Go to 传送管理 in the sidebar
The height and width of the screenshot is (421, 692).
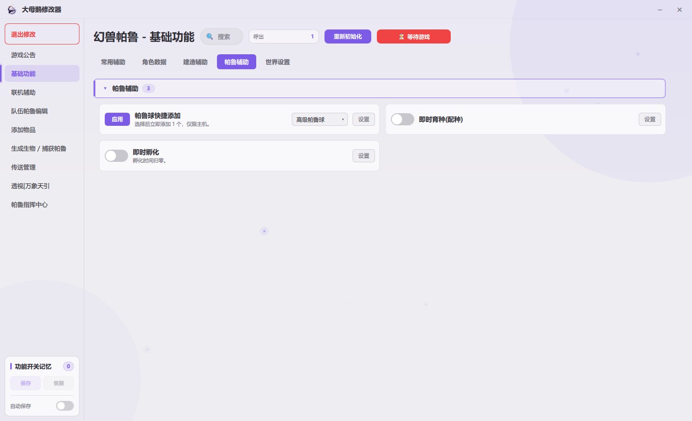click(x=42, y=167)
